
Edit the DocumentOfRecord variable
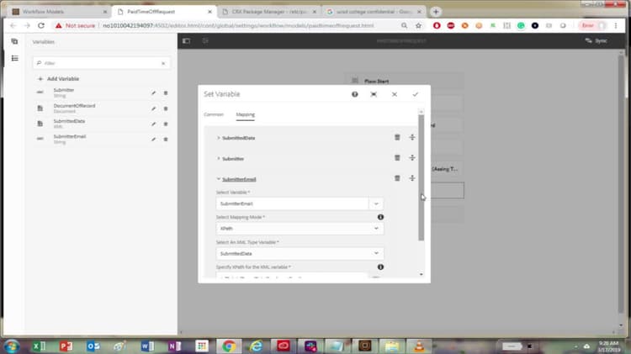(x=153, y=108)
